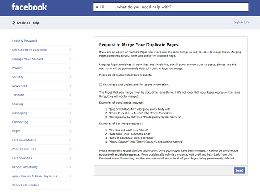Expand chevron beside Pages
Image resolution: width=260 pixels, height=192 pixels.
point(70,131)
